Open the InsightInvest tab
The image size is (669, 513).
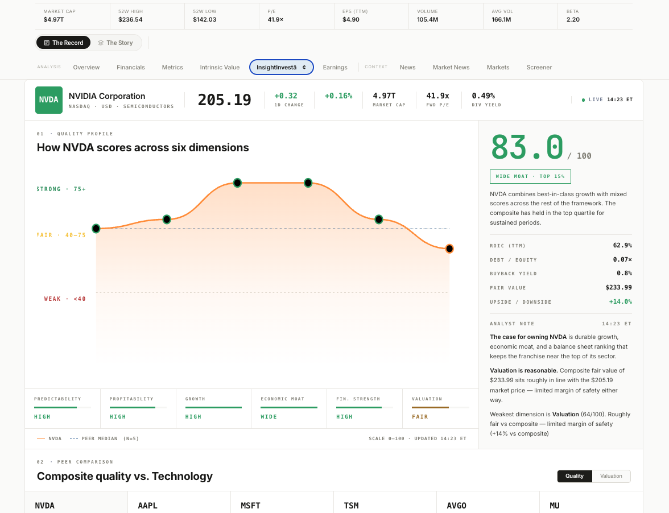(282, 67)
